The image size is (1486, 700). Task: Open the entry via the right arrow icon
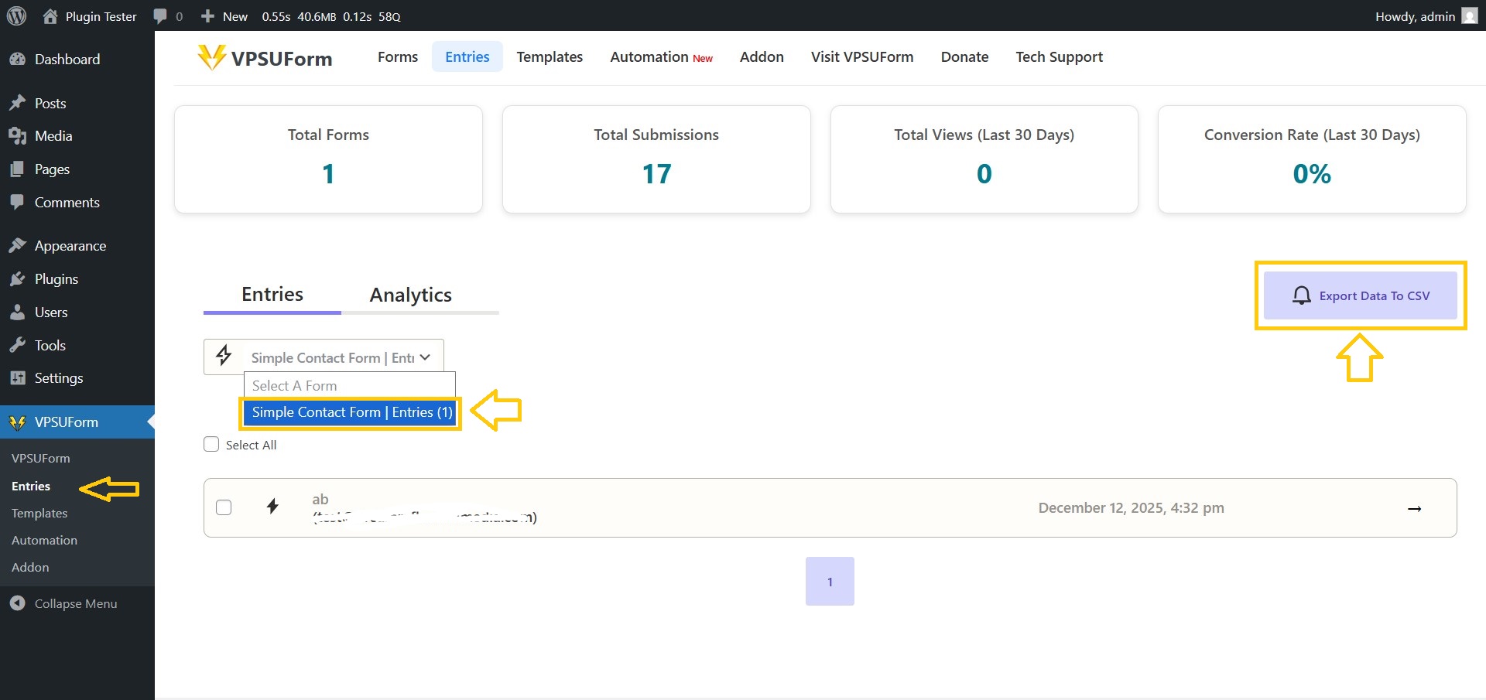1414,508
